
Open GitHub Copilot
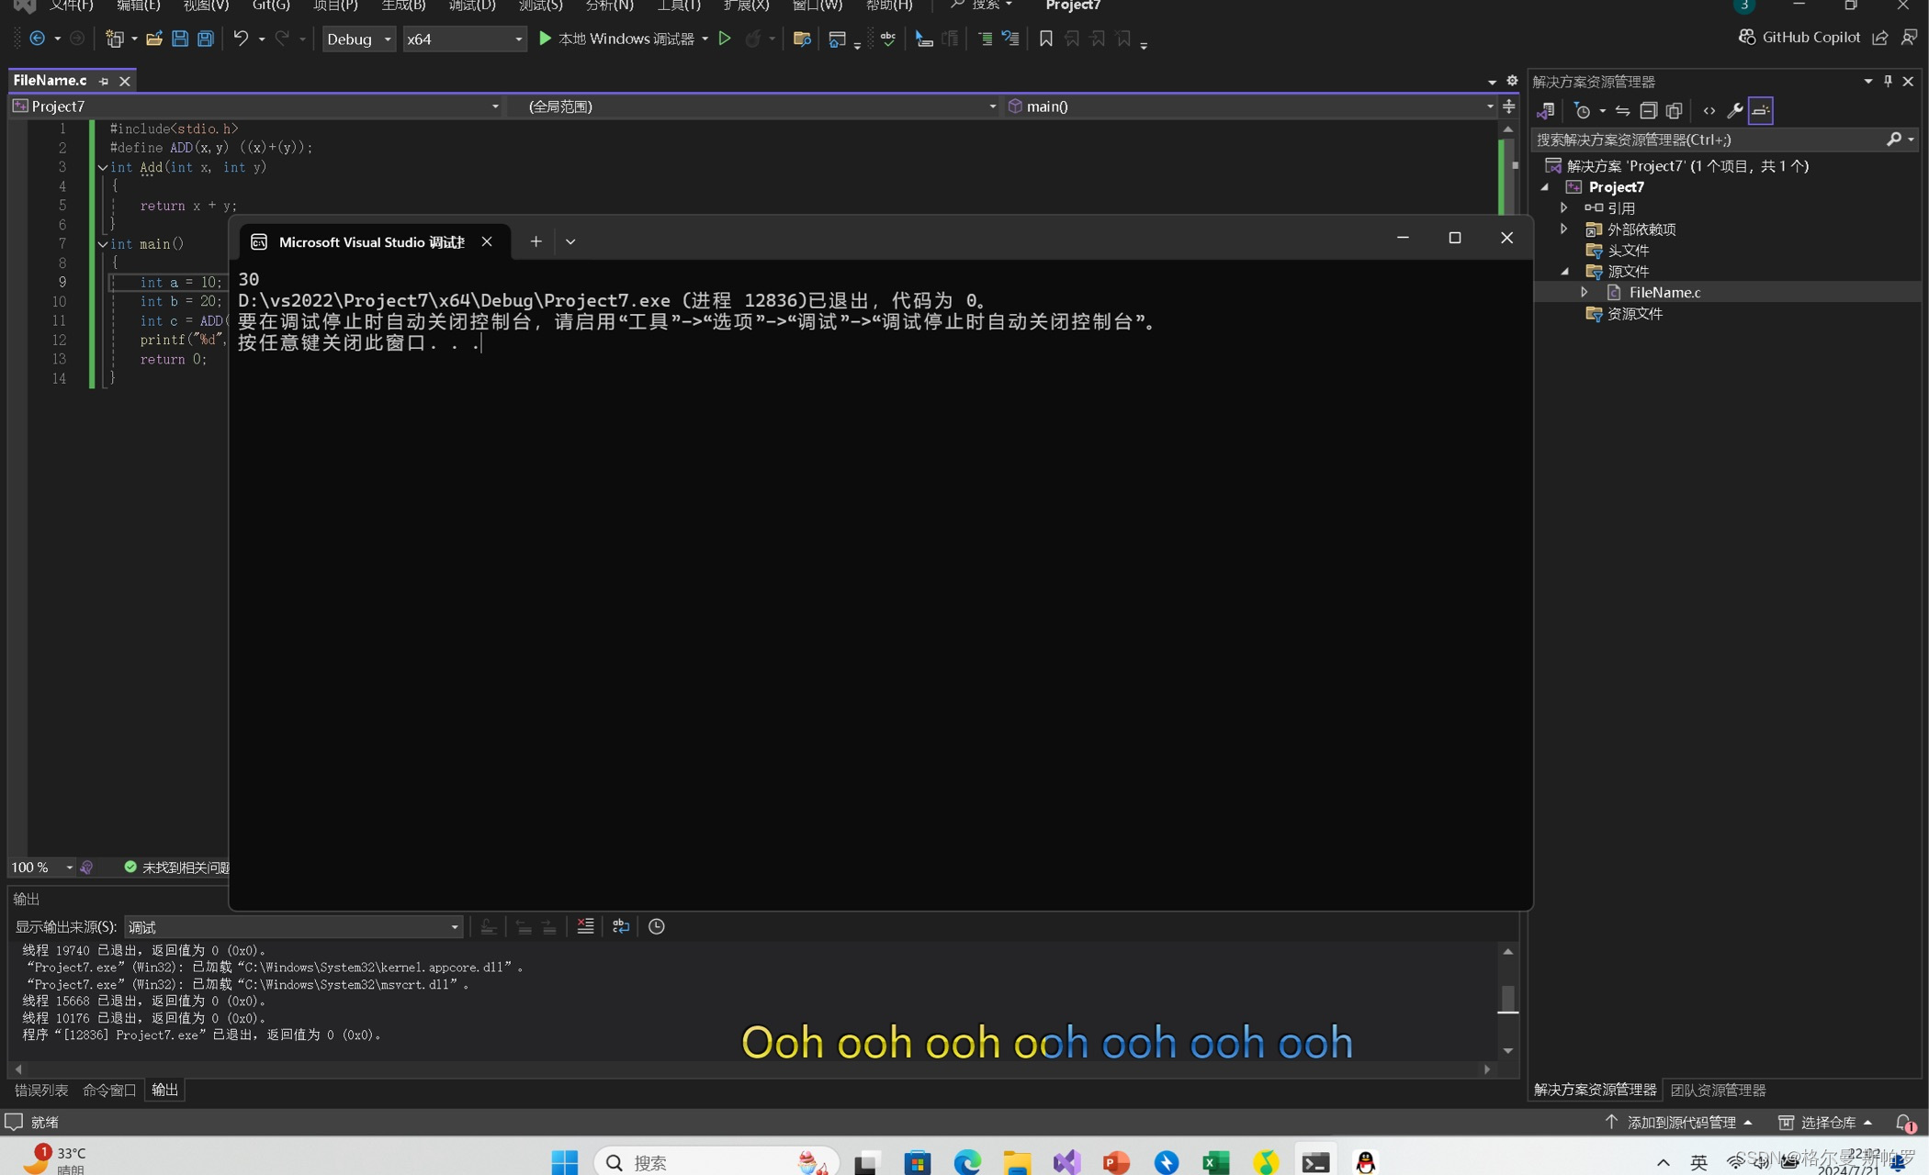1799,37
